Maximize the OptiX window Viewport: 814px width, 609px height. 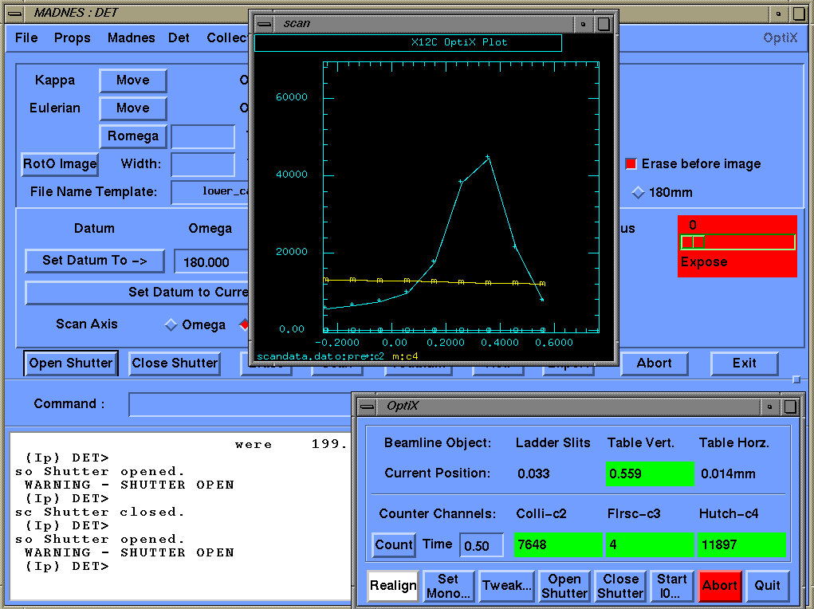(790, 407)
